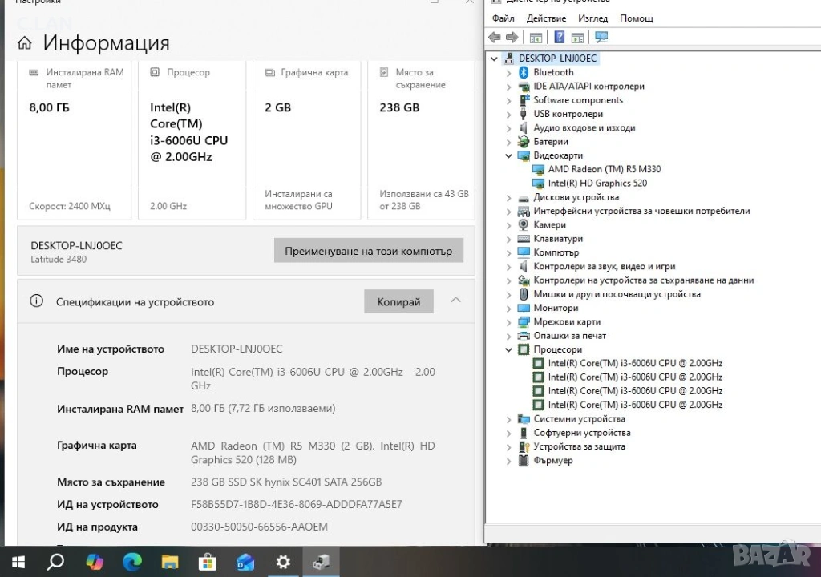Click Преименуване на този компютър button
Image resolution: width=821 pixels, height=577 pixels.
[x=368, y=251]
